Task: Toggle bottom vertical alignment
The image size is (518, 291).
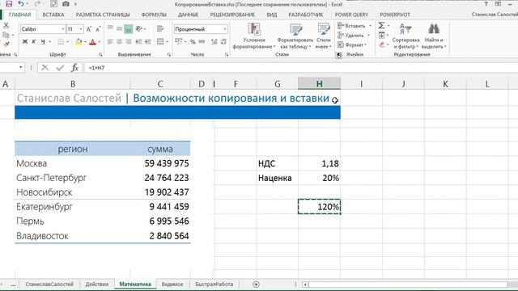Action: 128,29
